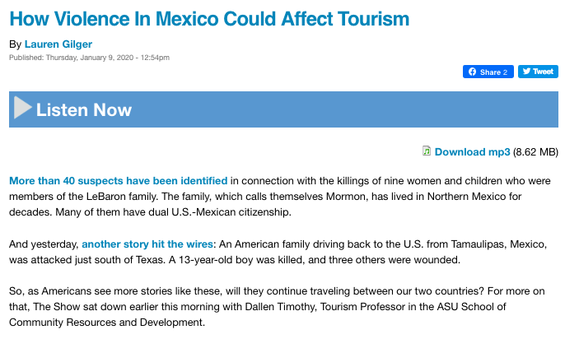Click the Twitter bird icon
The width and height of the screenshot is (565, 339).
pos(526,72)
